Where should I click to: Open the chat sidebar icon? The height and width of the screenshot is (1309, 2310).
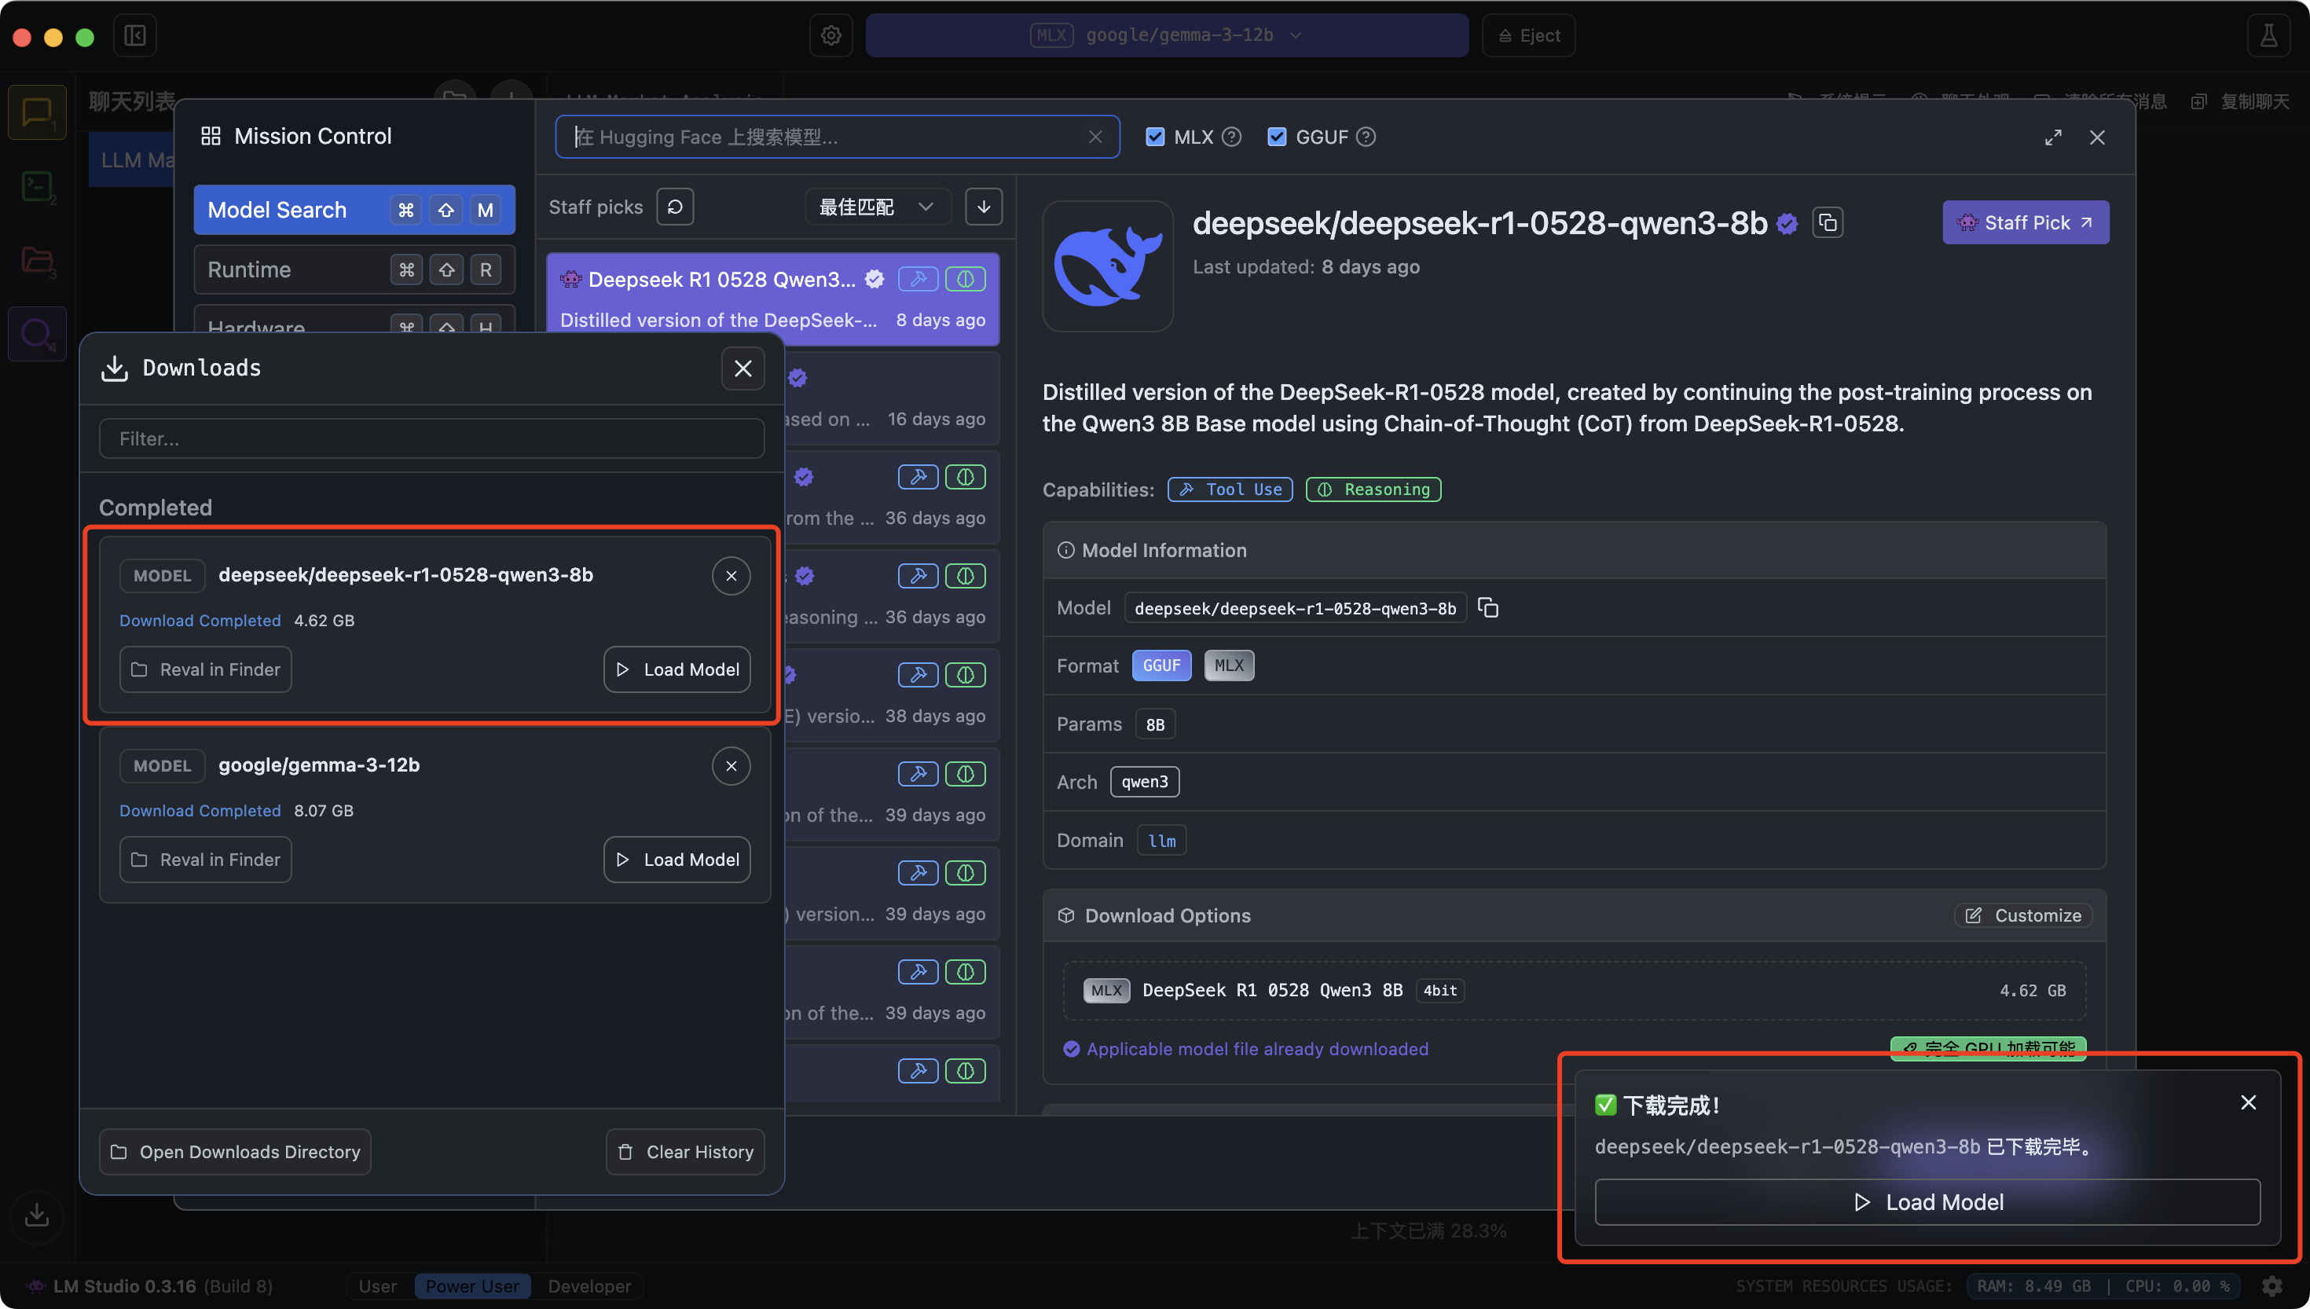(36, 112)
